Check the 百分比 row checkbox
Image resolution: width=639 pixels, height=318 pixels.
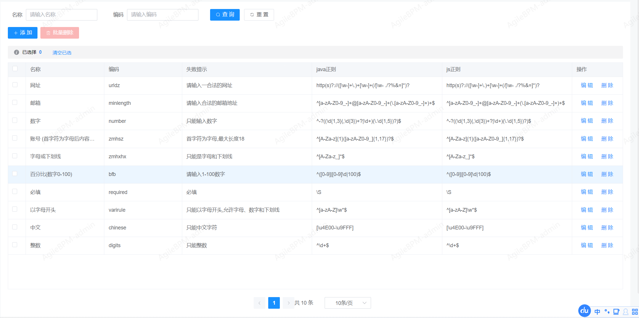15,173
